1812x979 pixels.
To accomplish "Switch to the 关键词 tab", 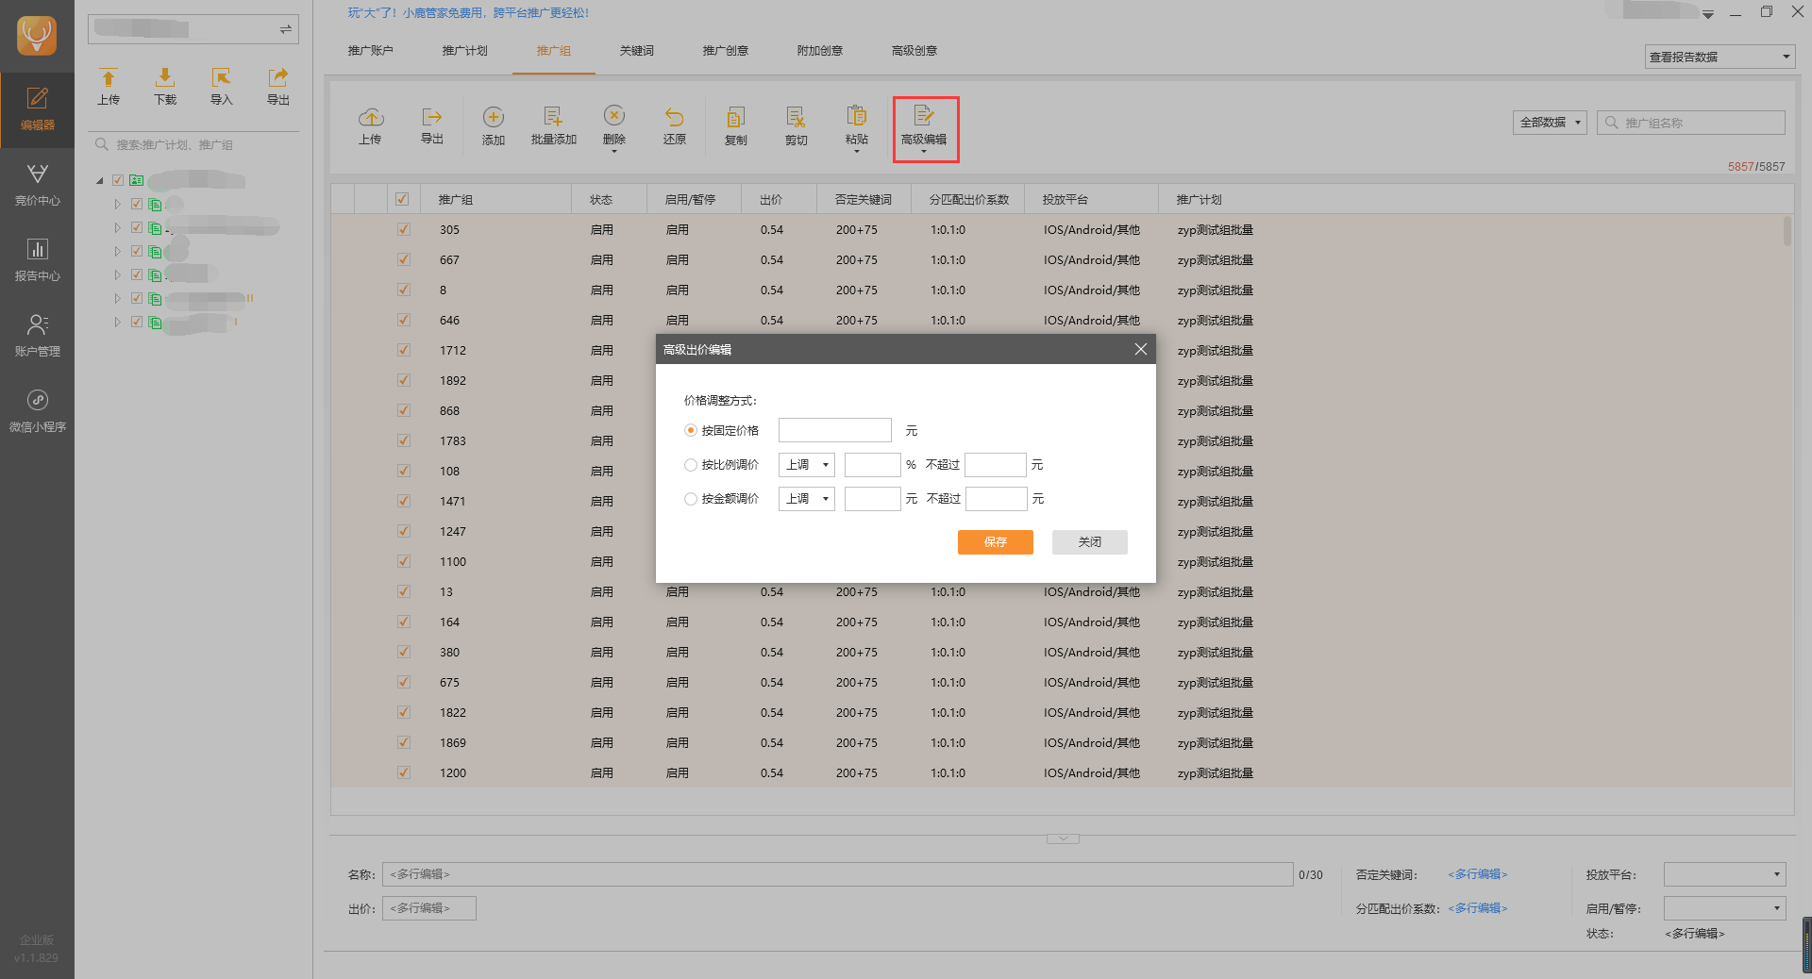I will tap(636, 51).
